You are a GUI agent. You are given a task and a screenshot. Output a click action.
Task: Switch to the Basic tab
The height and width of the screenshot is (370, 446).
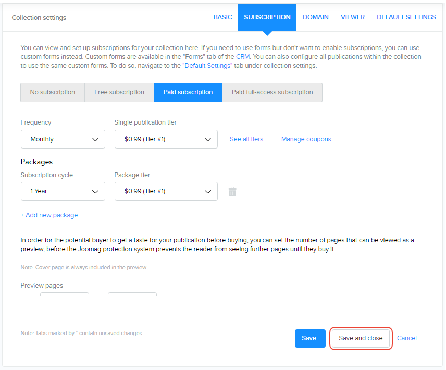222,17
